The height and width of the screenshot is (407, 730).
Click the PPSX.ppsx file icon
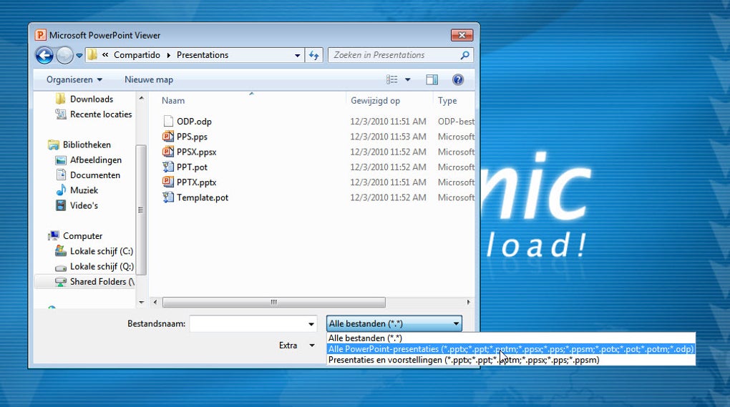click(x=168, y=152)
